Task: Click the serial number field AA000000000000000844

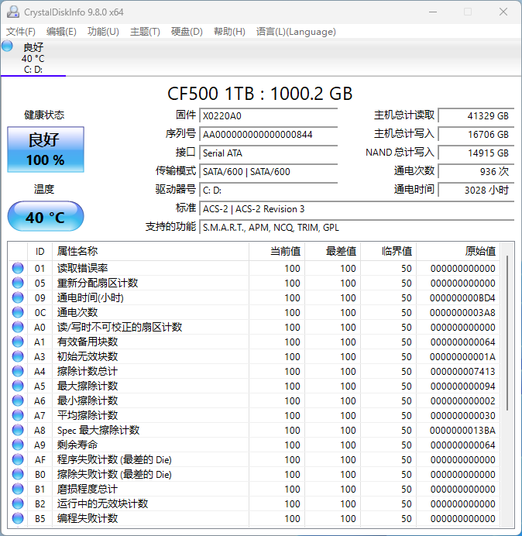Action: 269,134
